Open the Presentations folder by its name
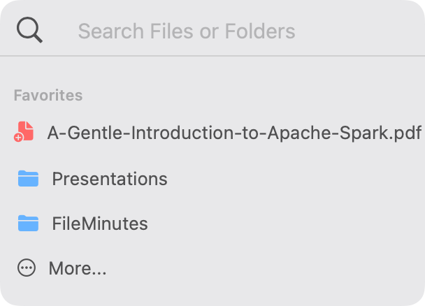Viewport: 425px width, 306px height. pyautogui.click(x=110, y=179)
